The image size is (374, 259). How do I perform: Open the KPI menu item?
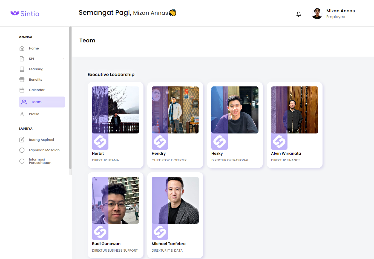(31, 59)
